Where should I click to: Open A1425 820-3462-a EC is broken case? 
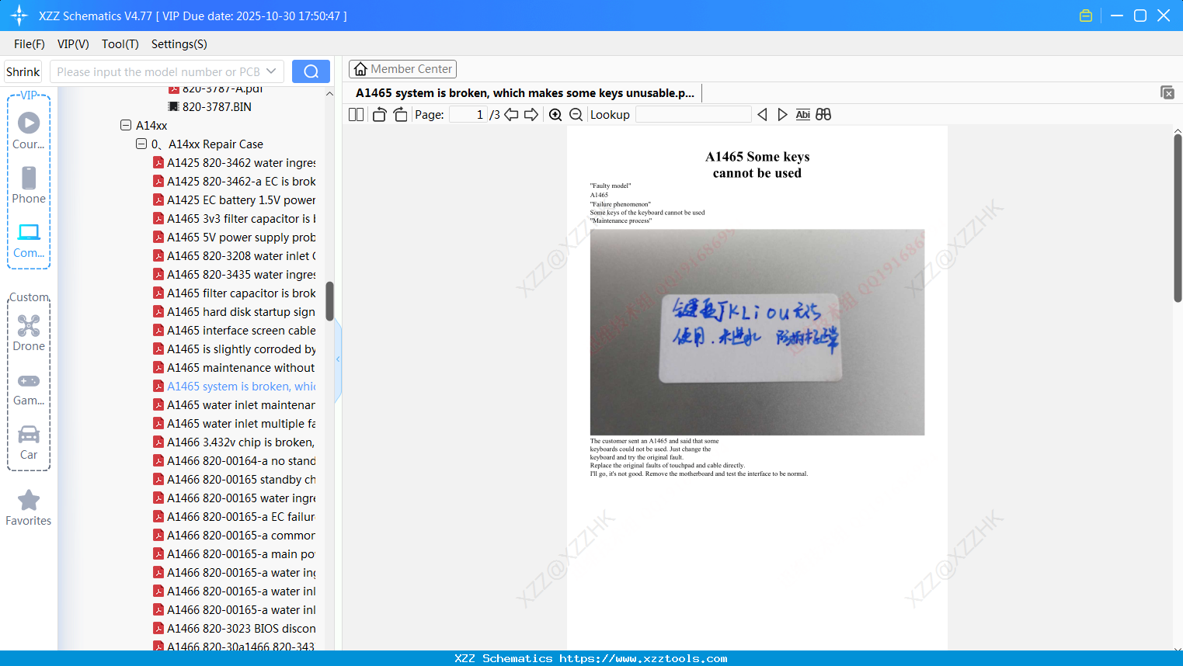235,181
